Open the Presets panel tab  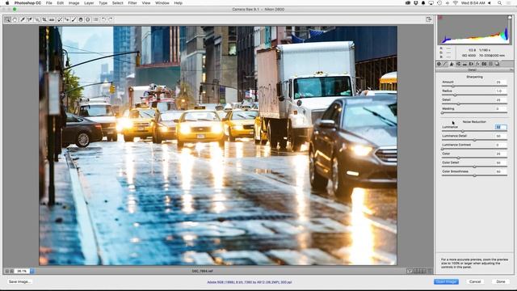click(490, 64)
